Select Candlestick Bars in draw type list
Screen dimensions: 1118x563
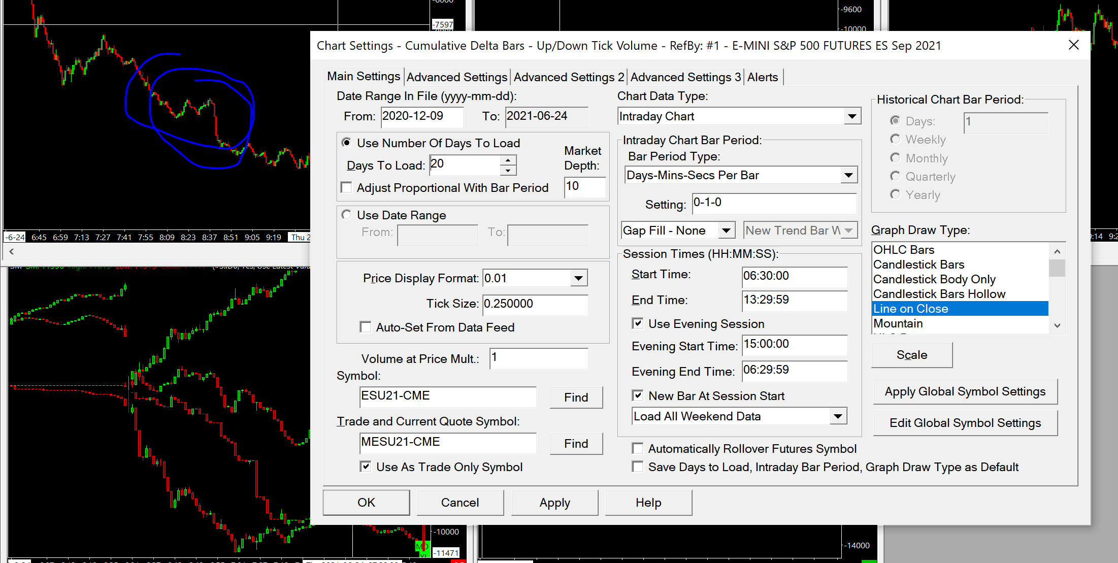(918, 264)
